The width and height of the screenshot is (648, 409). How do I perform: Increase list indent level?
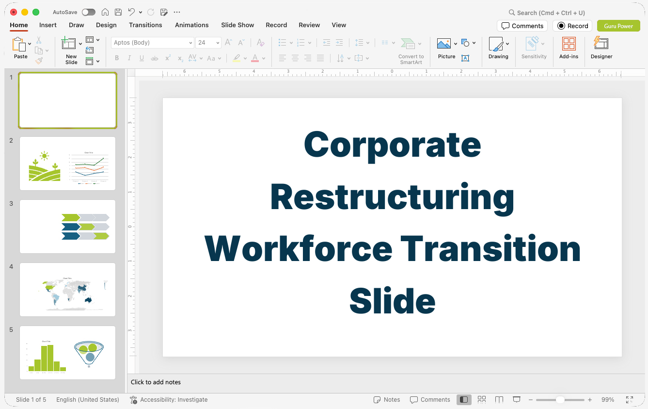coord(339,43)
